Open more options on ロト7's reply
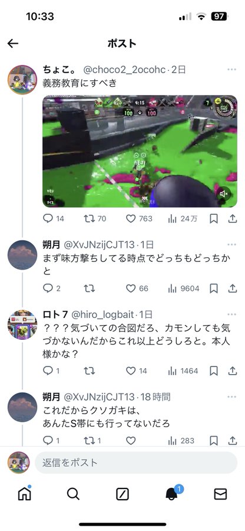Screen dimensions: 245x531 tap(231, 314)
